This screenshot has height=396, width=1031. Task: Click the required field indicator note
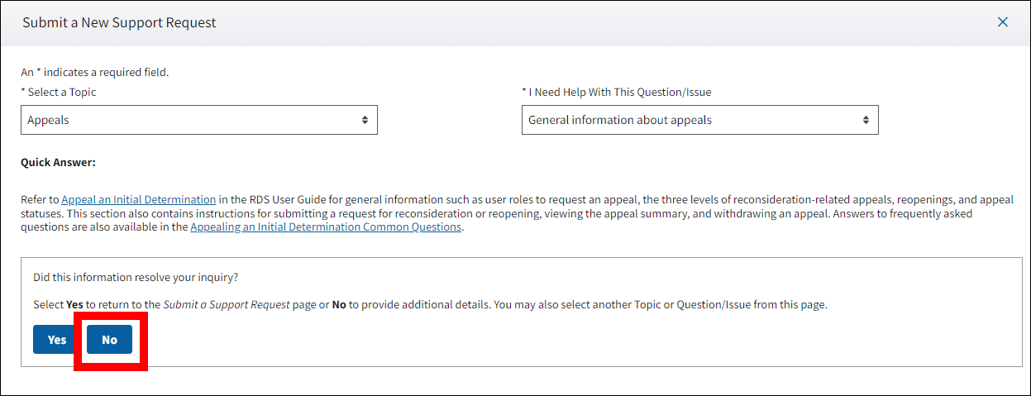pyautogui.click(x=95, y=72)
